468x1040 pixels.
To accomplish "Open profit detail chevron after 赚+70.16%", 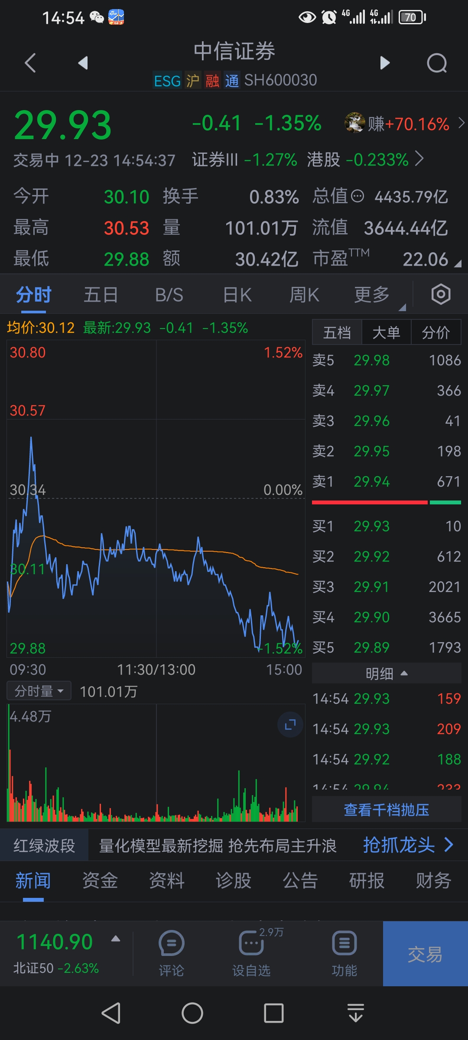I will (x=461, y=123).
